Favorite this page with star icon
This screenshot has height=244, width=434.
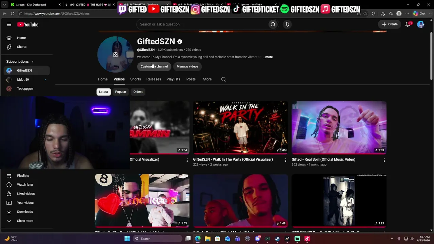[365, 14]
